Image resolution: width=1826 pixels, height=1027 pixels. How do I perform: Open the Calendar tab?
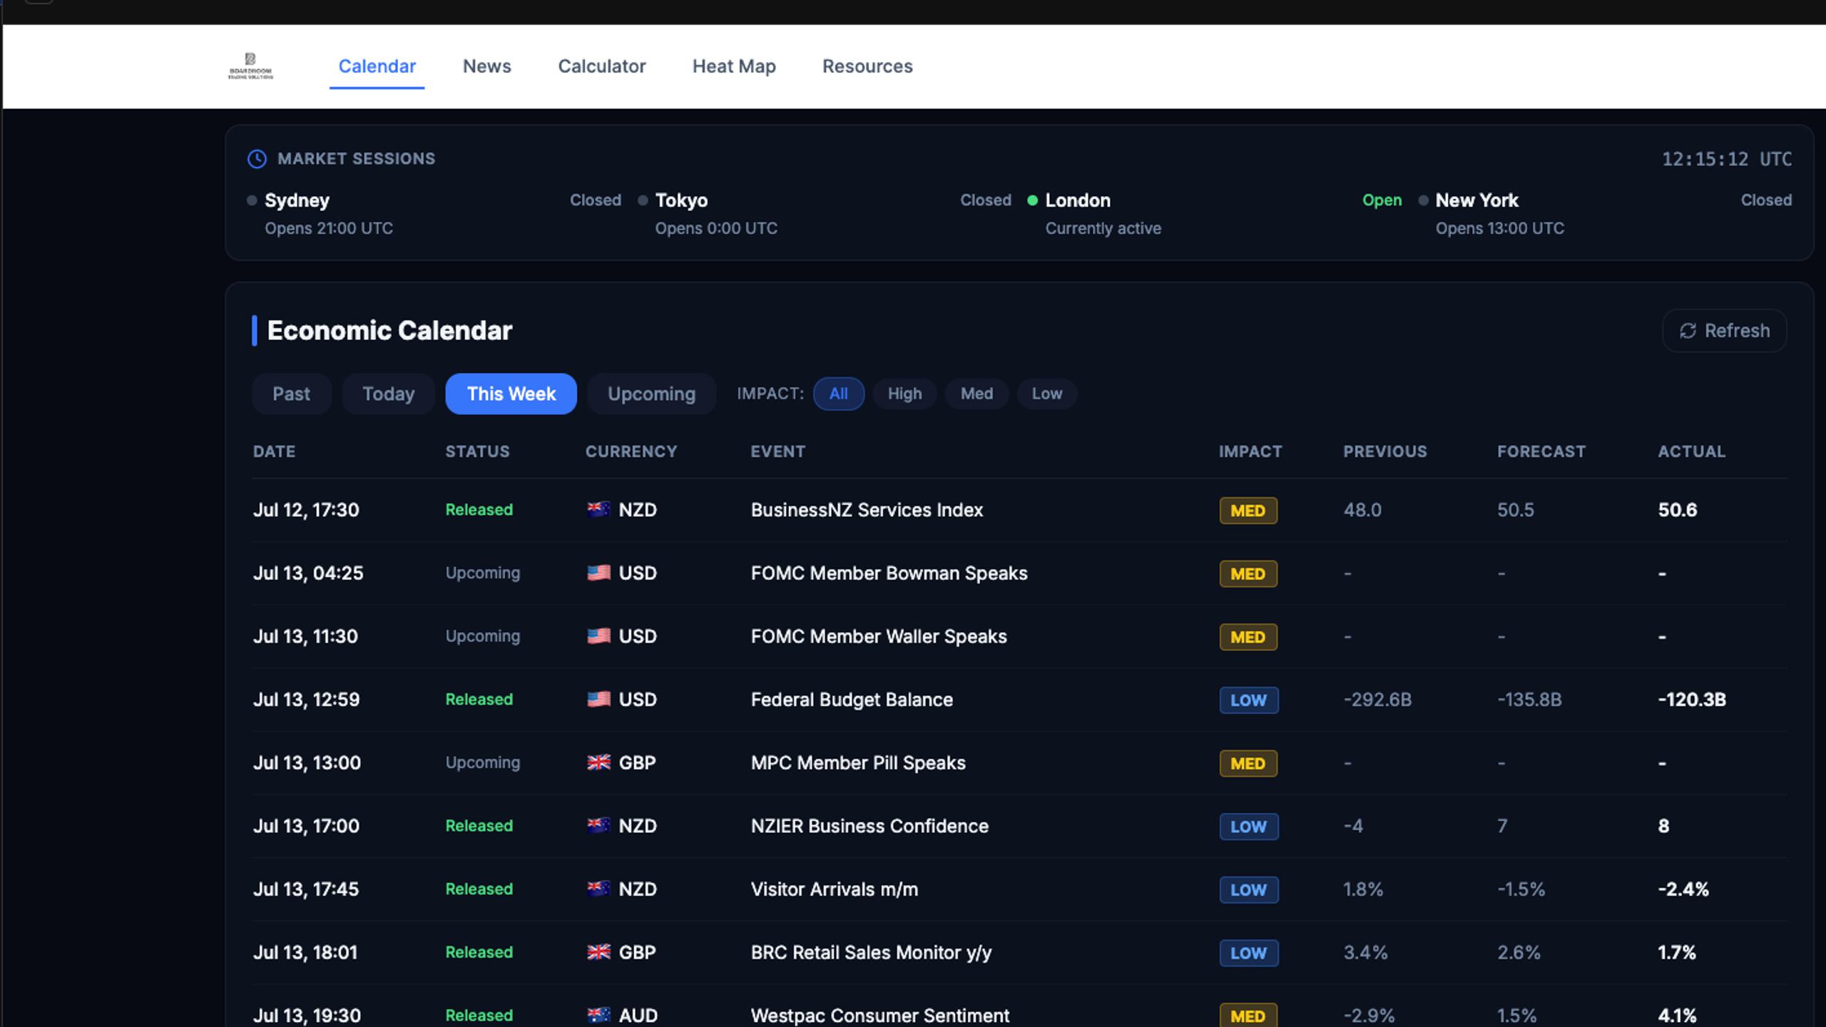[x=377, y=66]
